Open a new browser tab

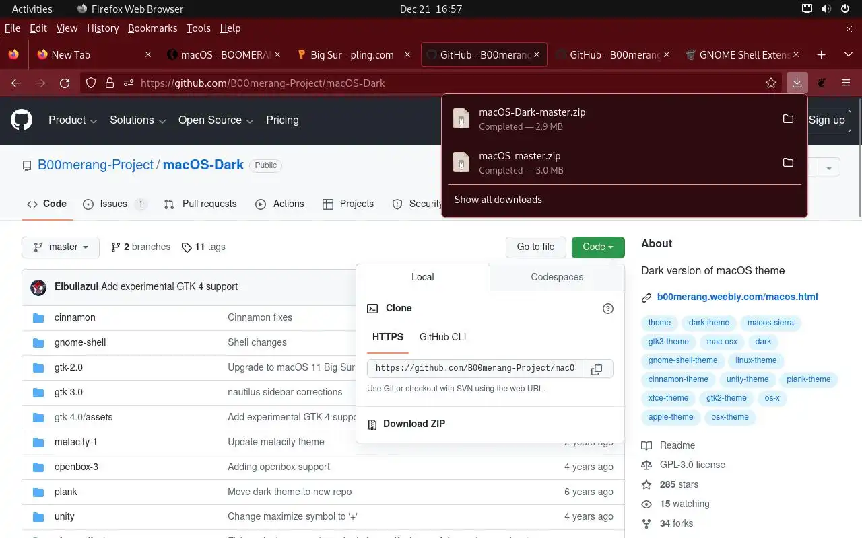[x=821, y=54]
